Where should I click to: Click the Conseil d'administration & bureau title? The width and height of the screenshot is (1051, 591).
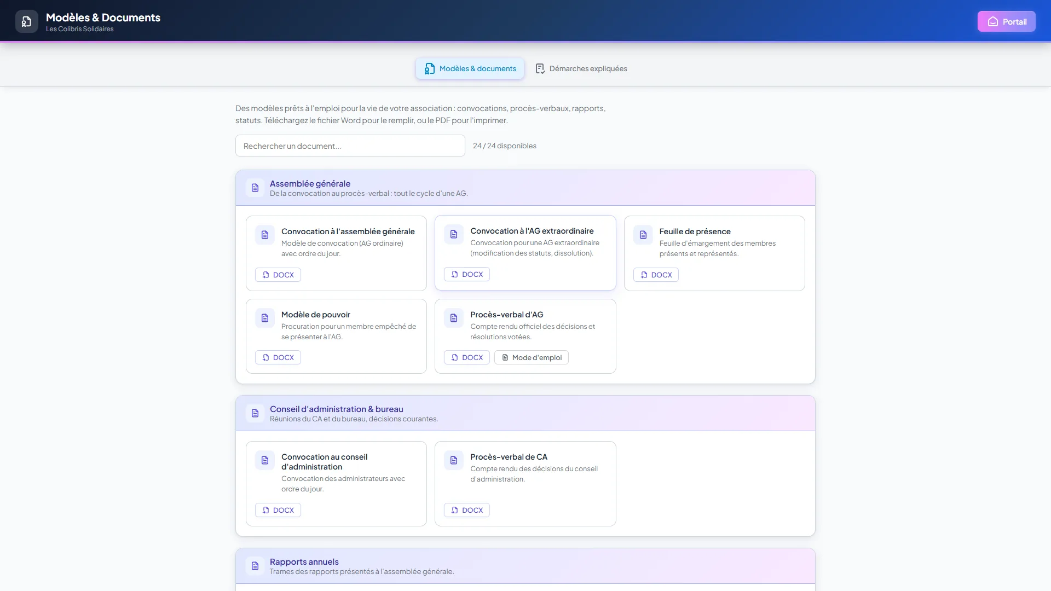point(336,409)
